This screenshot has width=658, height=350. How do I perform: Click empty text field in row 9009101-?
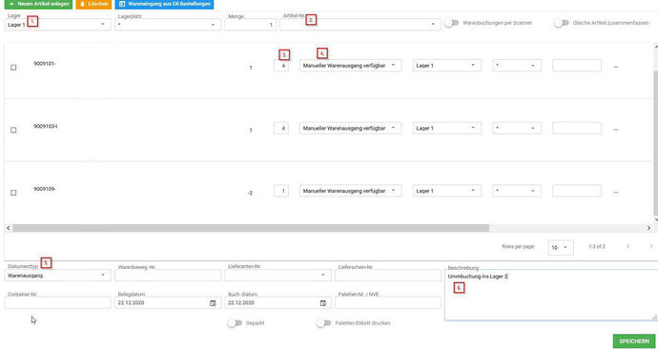577,66
